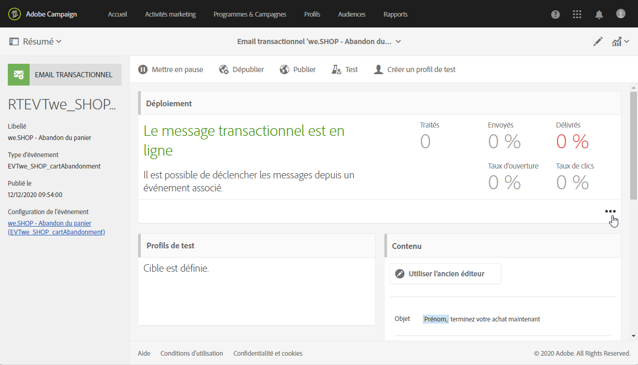Screen dimensions: 638x365
Task: Open Activités marketing menu
Action: point(170,14)
